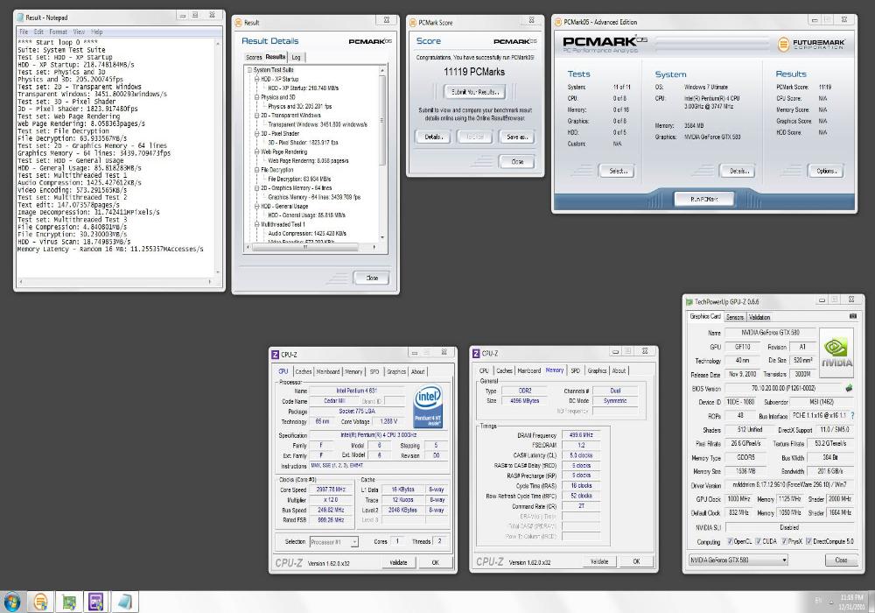Open the File menu in Notepad
This screenshot has height=613, width=875.
tap(24, 32)
